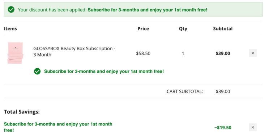Click the Price column header
This screenshot has height=138, width=265.
pos(143,29)
